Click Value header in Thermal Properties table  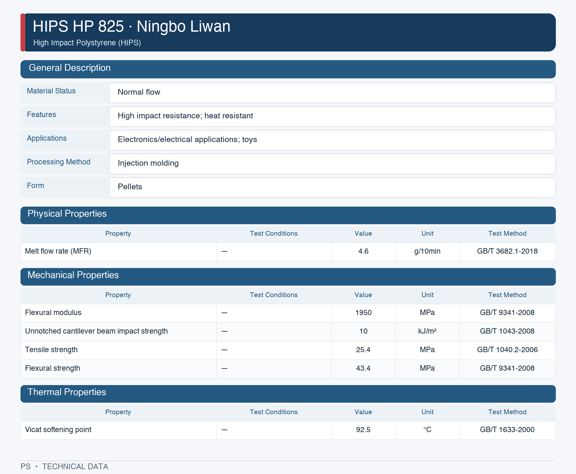coord(363,412)
